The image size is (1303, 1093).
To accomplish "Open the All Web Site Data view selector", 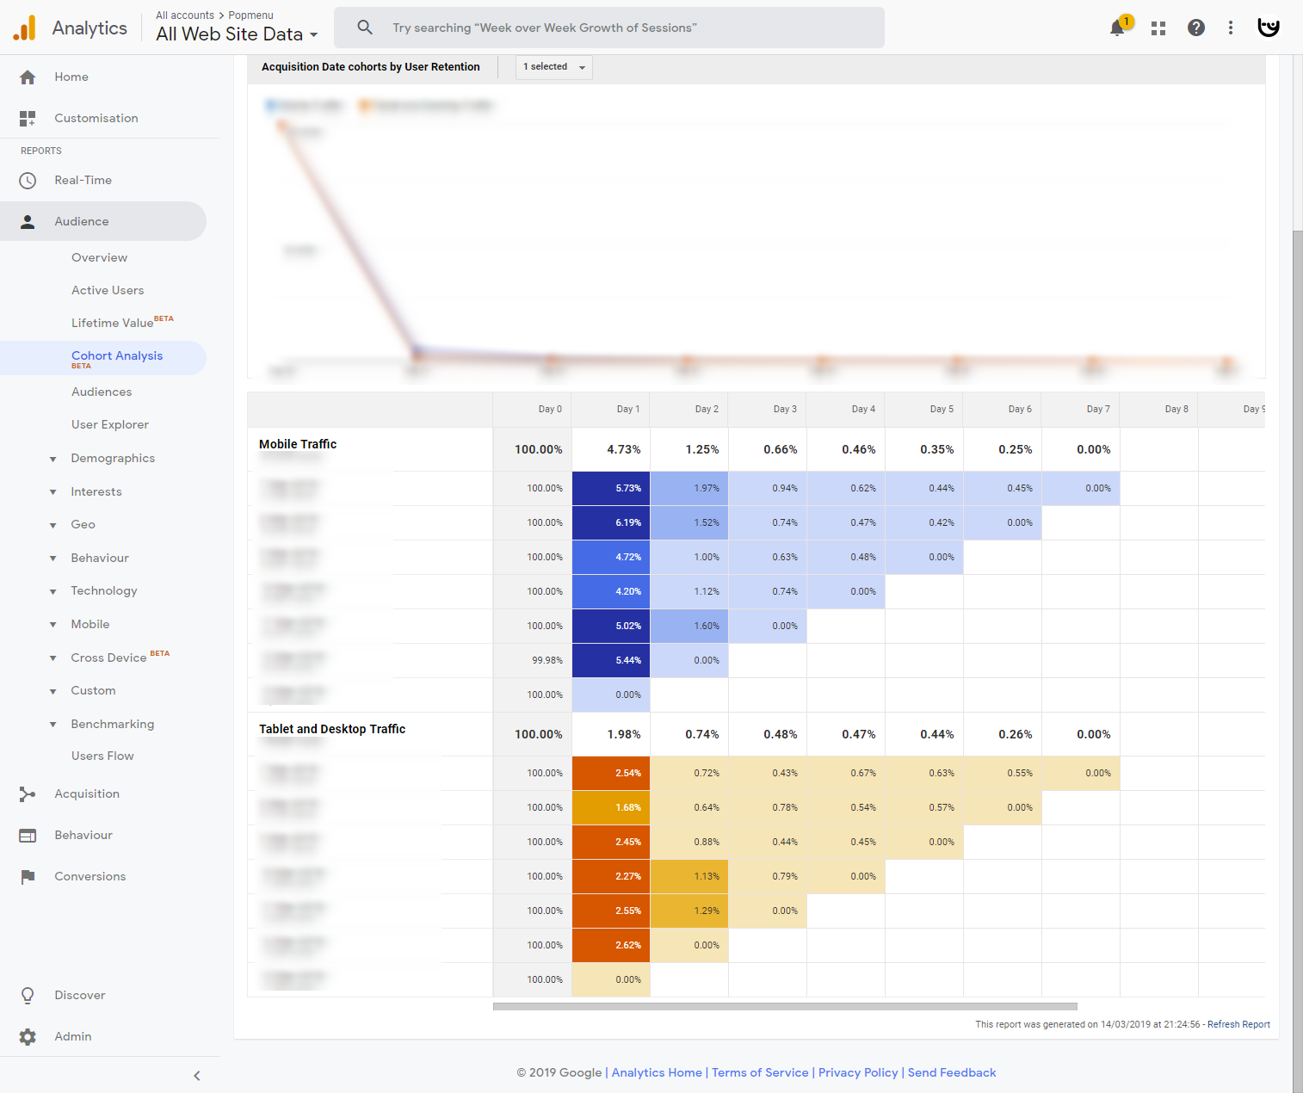I will coord(237,34).
